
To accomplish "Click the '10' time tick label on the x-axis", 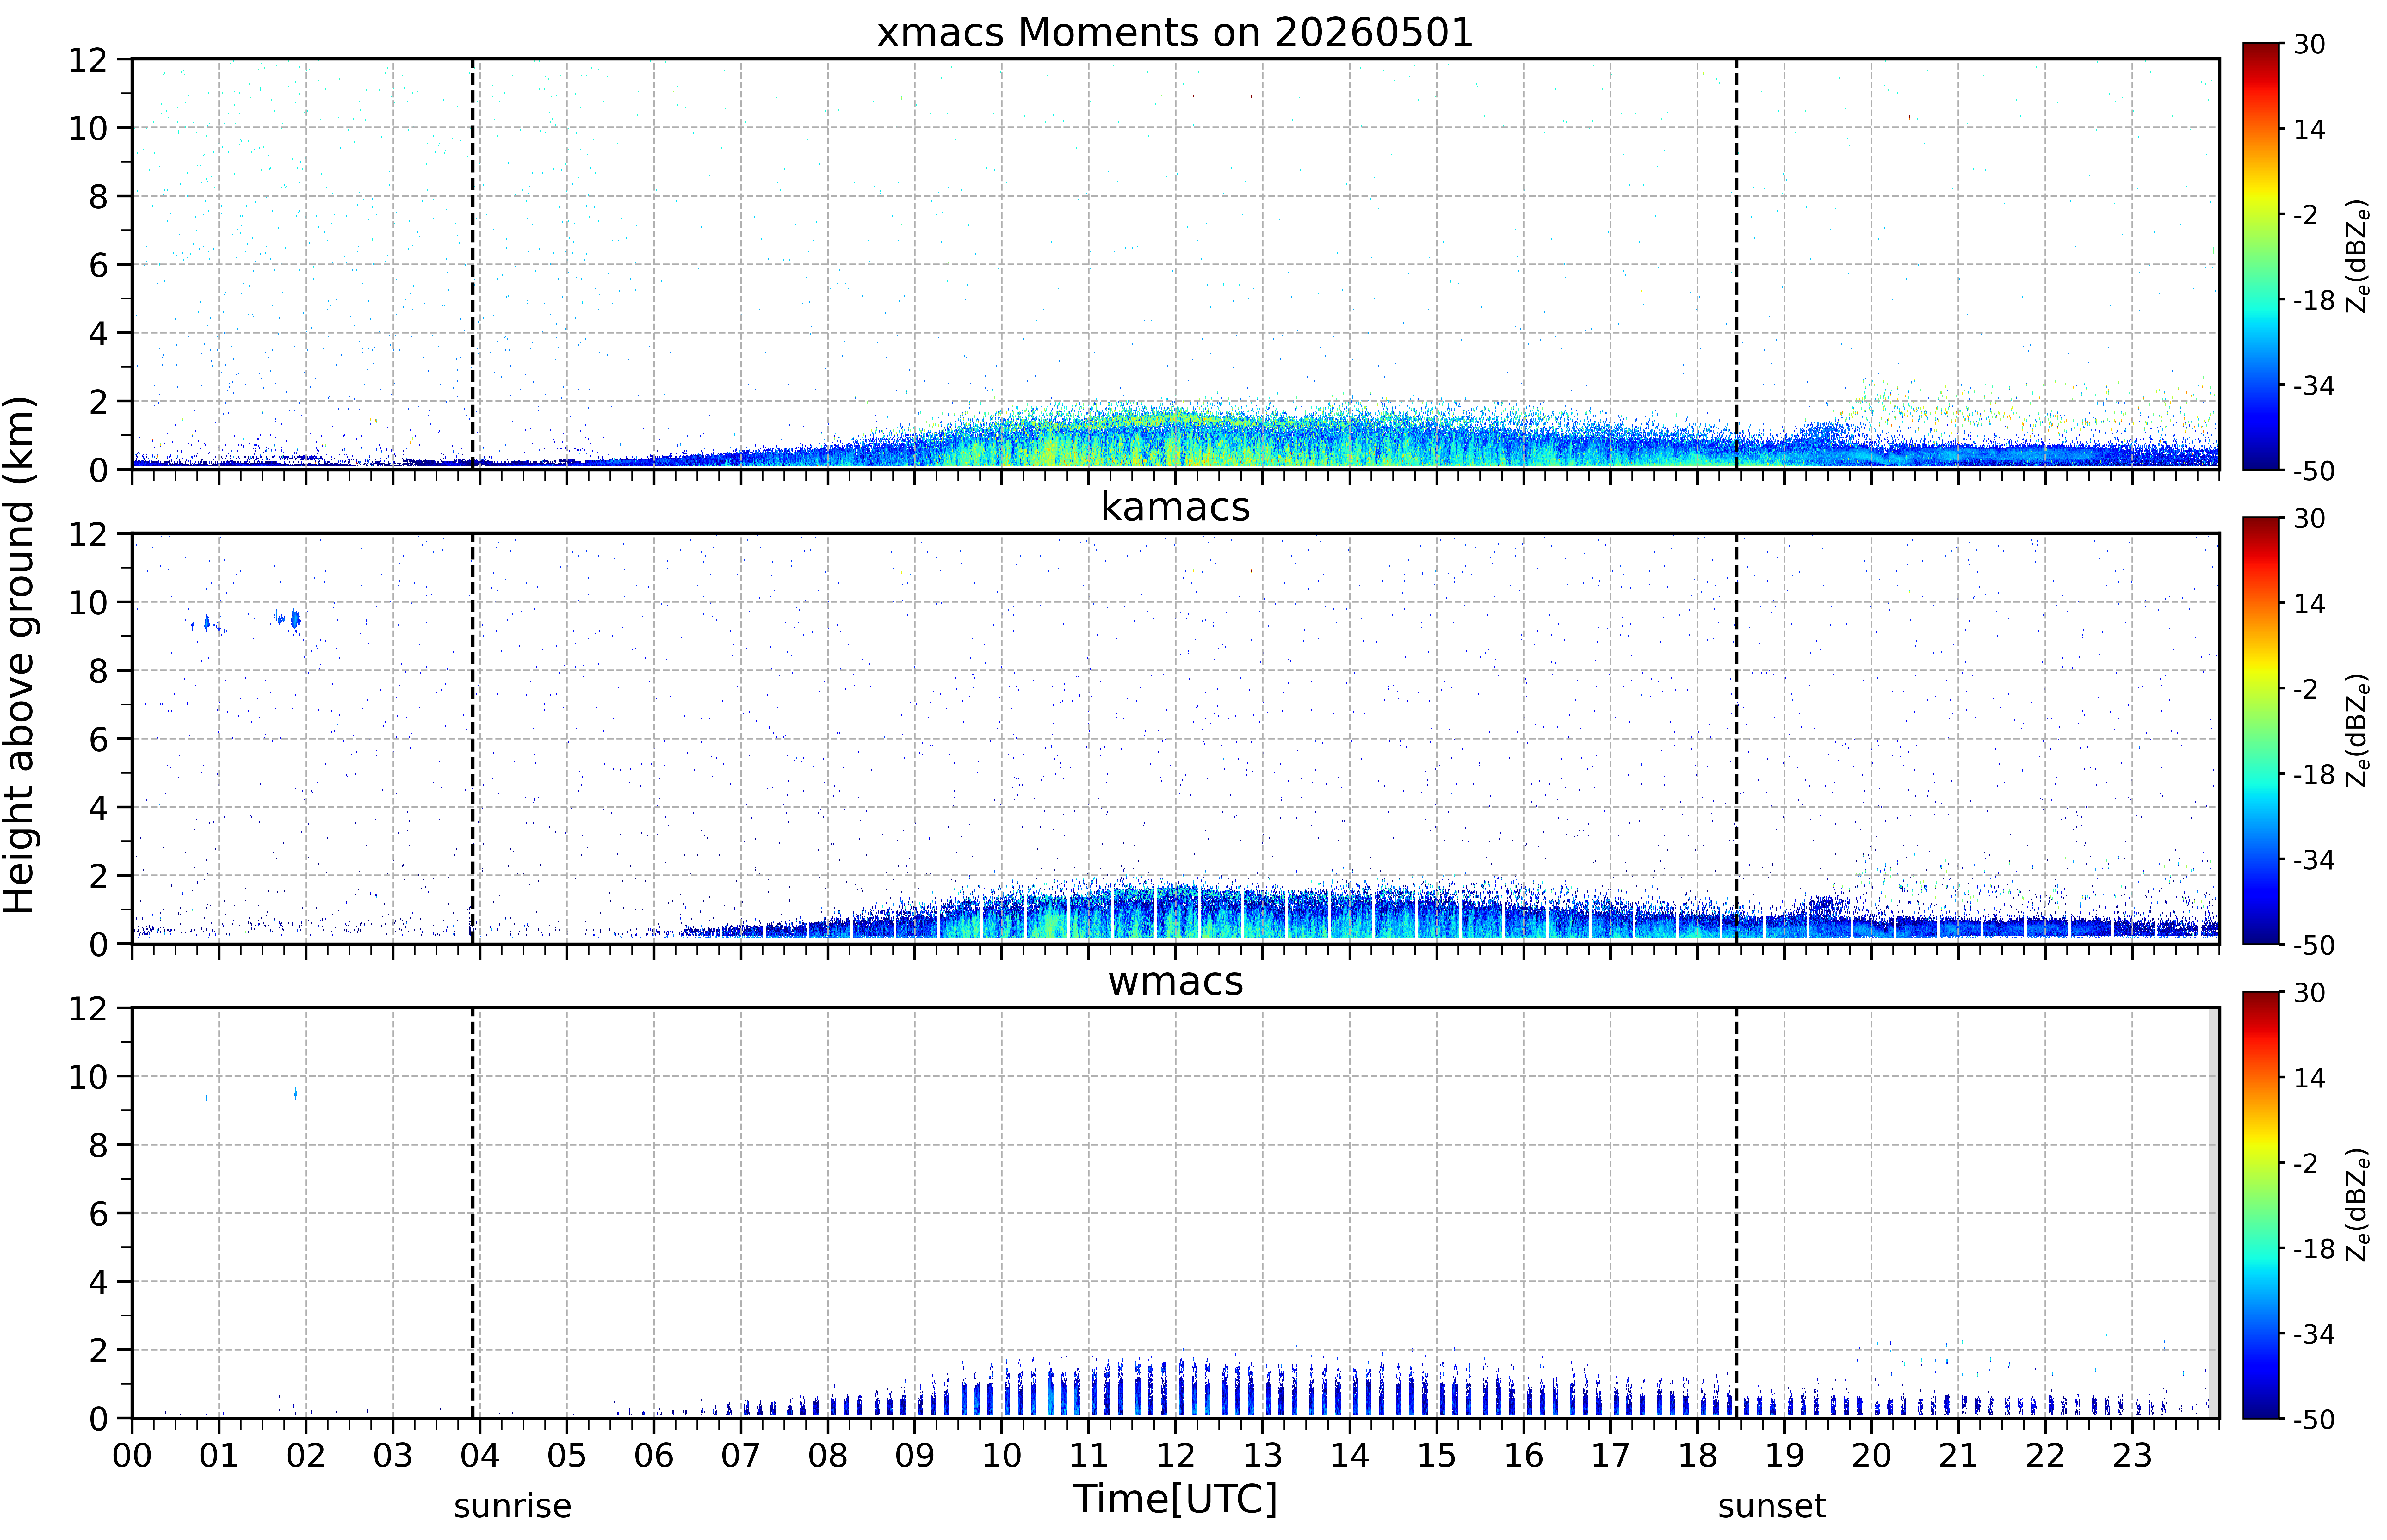I will (x=1002, y=1456).
